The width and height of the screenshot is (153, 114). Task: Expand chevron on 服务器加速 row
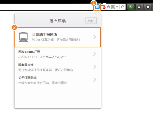pos(95,67)
